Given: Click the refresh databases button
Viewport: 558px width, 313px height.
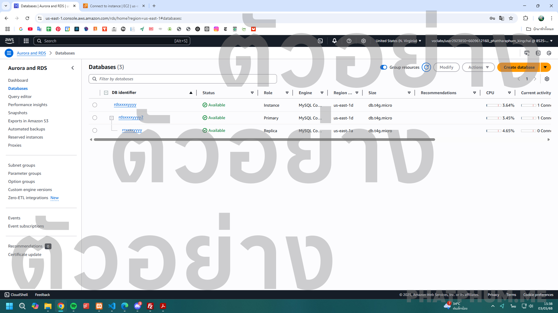Looking at the screenshot, I should 426,67.
